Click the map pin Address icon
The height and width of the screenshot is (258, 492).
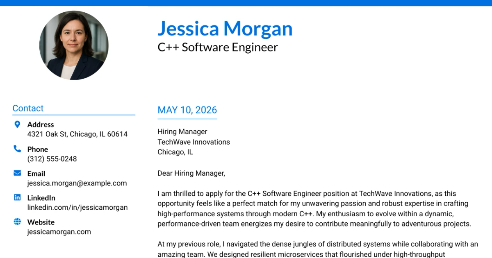click(17, 124)
